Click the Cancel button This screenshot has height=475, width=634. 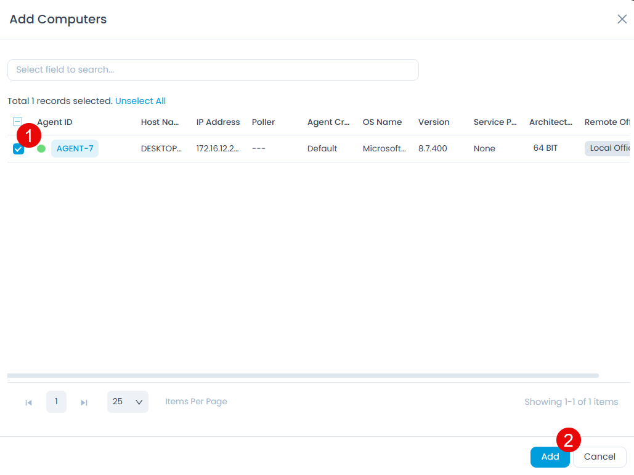[599, 457]
